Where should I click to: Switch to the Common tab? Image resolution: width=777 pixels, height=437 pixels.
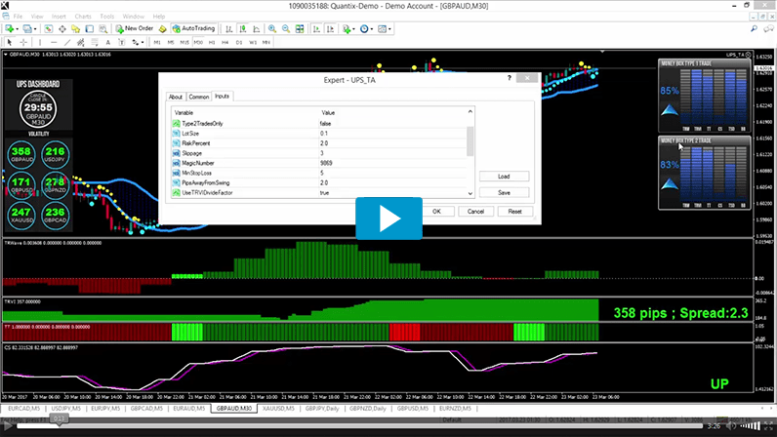pos(199,97)
